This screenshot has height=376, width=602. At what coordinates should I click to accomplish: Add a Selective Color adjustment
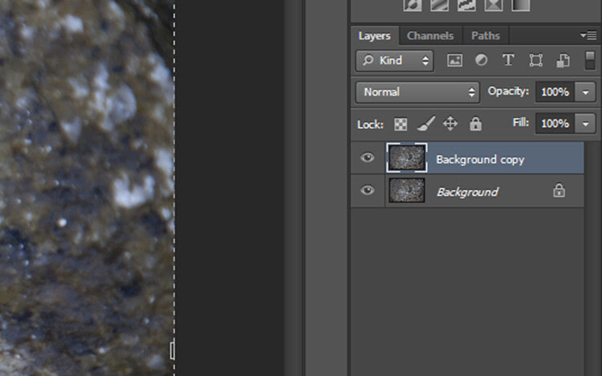click(494, 6)
